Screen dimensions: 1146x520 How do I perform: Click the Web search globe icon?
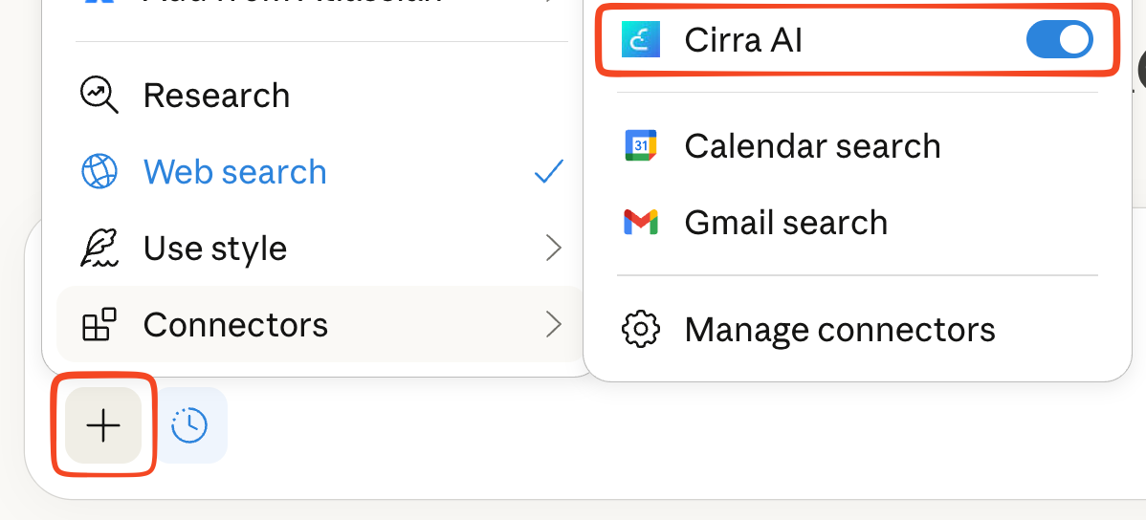[x=99, y=172]
